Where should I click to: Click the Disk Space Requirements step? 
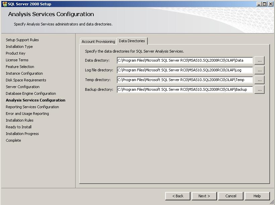pyautogui.click(x=26, y=80)
